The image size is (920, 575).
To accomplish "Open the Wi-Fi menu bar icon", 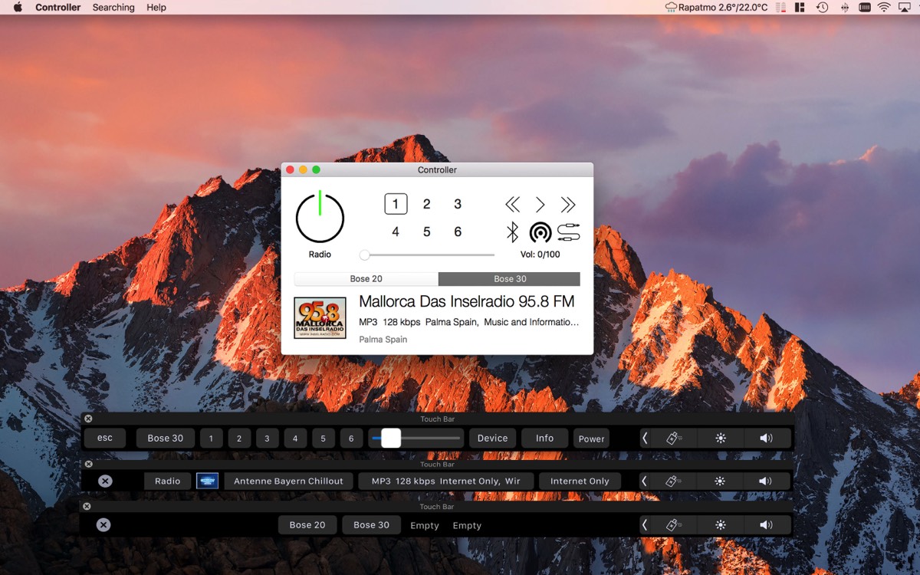I will coord(884,8).
